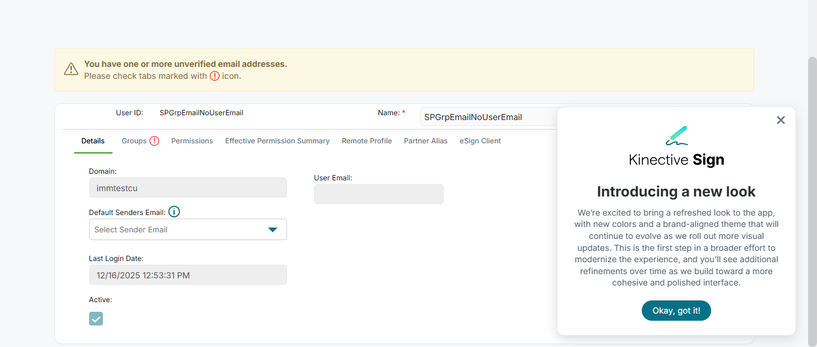
Task: Click the dropdown arrow for sender email
Action: tap(273, 229)
